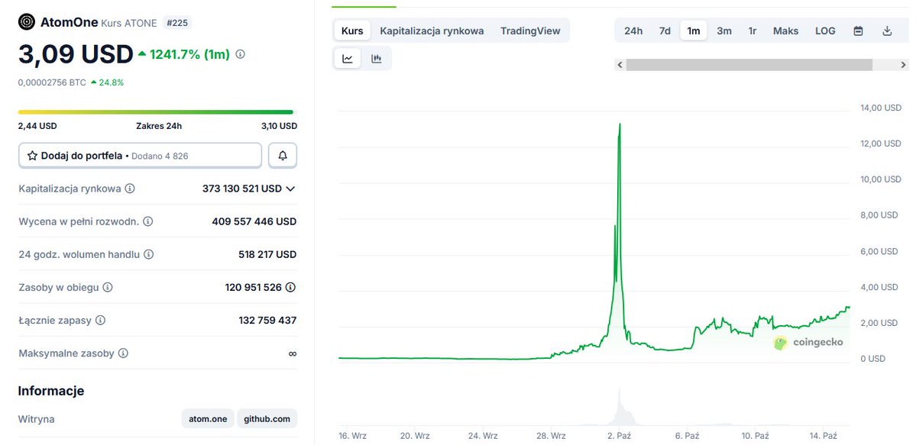The width and height of the screenshot is (916, 445).
Task: Open the TradingView tab
Action: [530, 31]
